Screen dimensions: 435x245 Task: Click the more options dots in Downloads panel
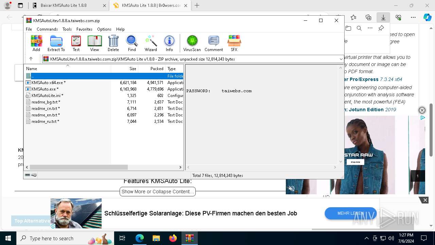coord(370,28)
